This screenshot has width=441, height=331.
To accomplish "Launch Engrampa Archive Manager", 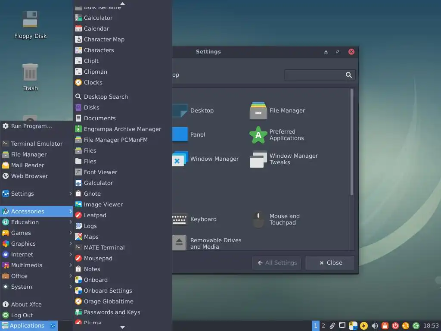I will pos(122,129).
